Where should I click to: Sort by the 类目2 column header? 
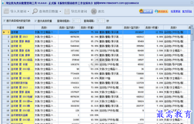[111, 28]
